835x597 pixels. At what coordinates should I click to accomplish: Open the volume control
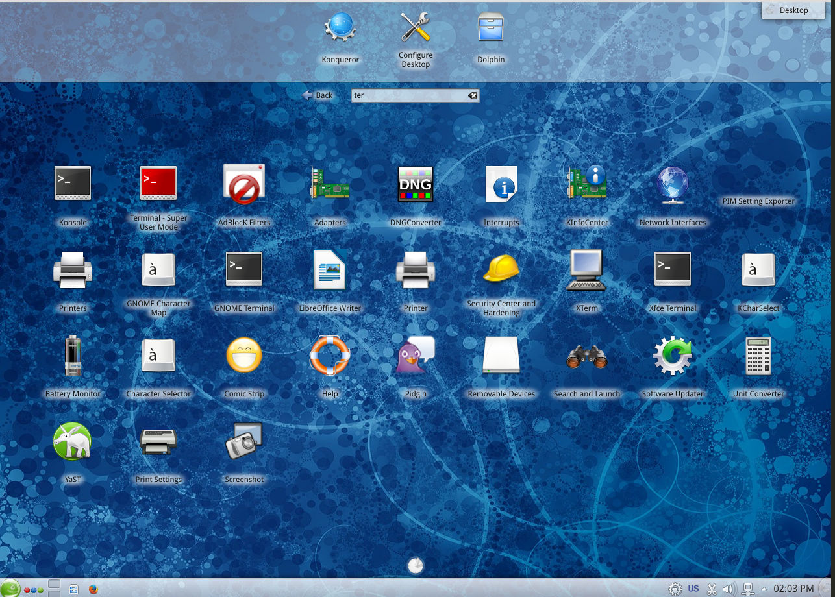(729, 589)
